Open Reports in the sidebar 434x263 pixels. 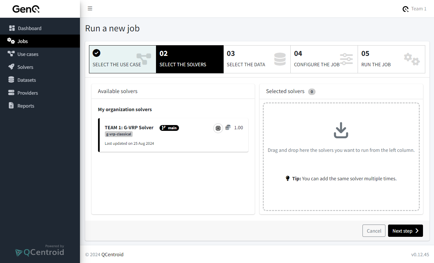(40, 106)
